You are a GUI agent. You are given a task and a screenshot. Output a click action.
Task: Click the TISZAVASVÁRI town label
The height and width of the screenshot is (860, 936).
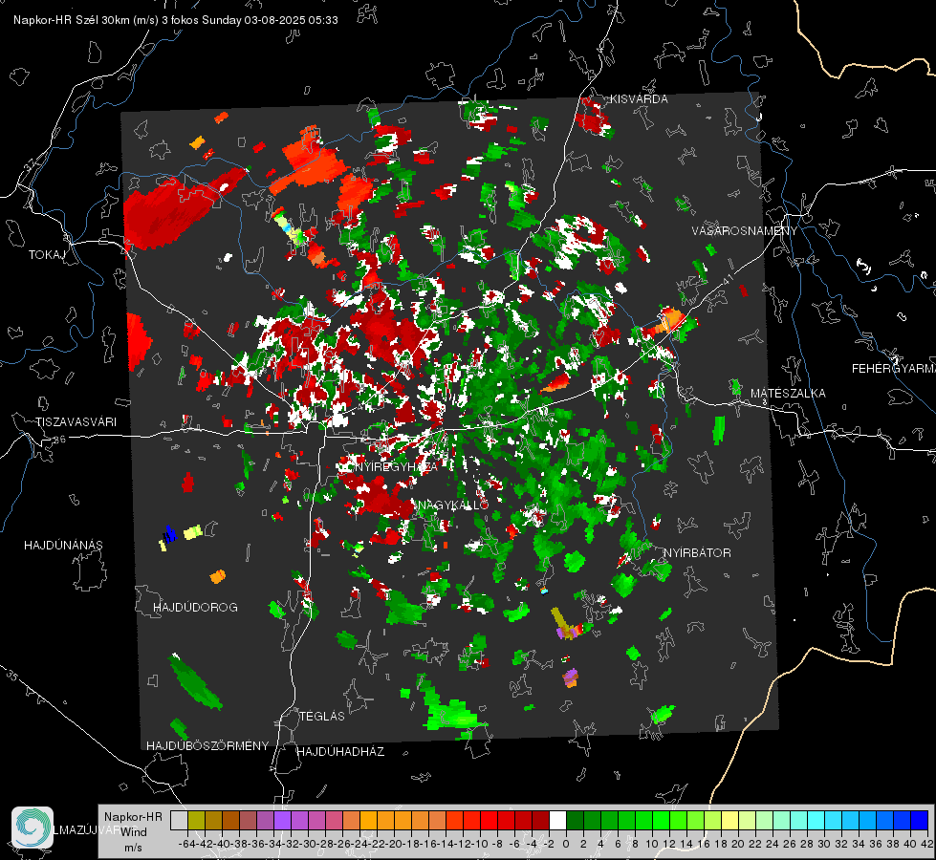[76, 422]
